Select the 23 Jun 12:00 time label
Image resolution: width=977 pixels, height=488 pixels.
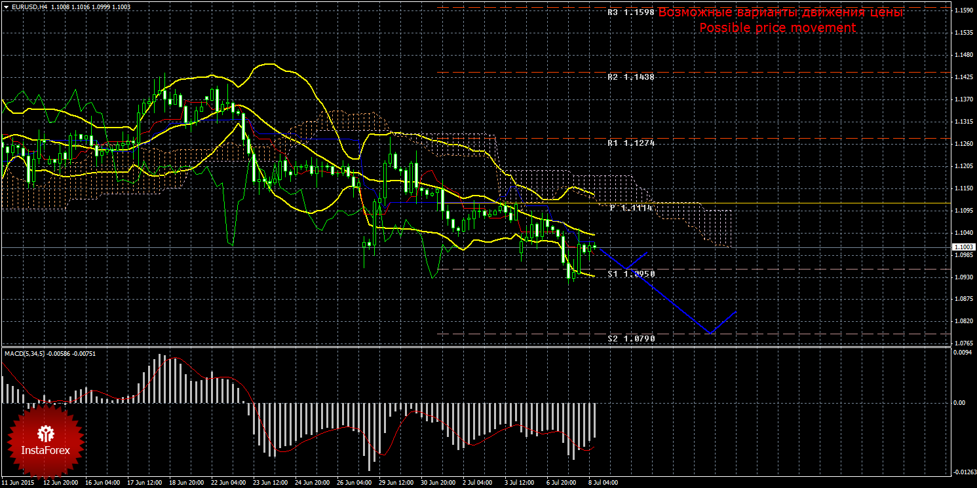click(x=269, y=483)
